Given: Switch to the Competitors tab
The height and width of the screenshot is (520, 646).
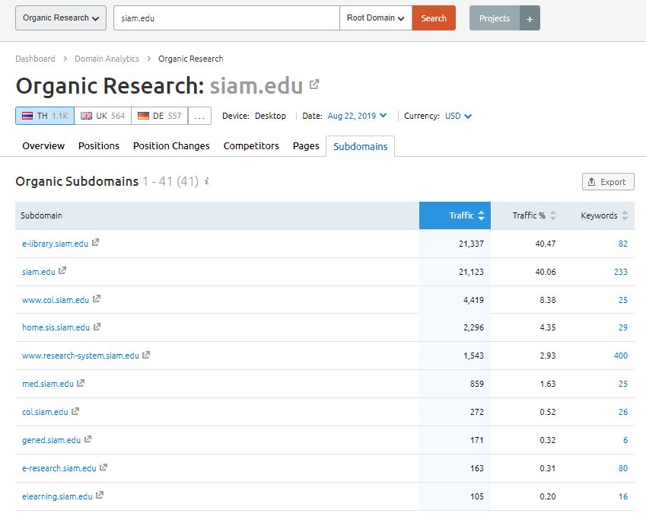Looking at the screenshot, I should (251, 145).
